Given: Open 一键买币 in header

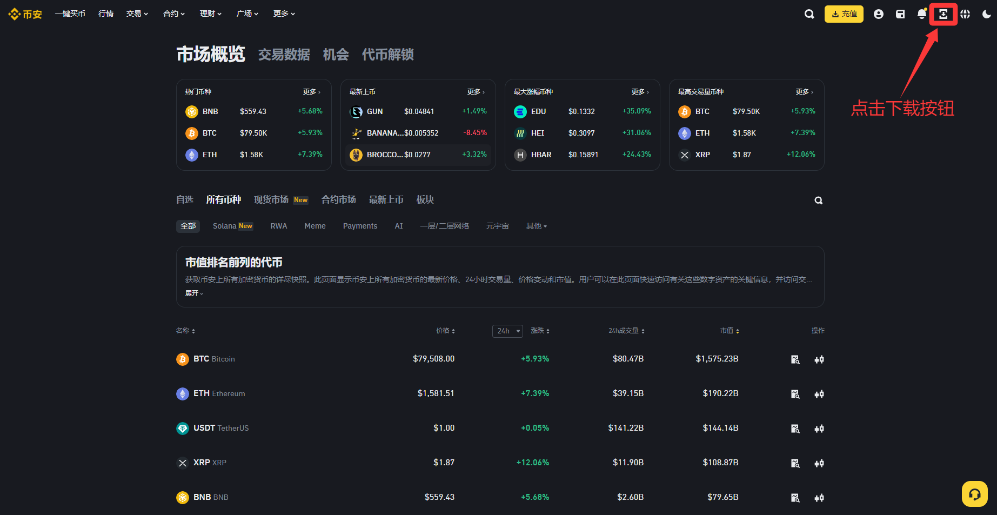Looking at the screenshot, I should click(x=70, y=14).
